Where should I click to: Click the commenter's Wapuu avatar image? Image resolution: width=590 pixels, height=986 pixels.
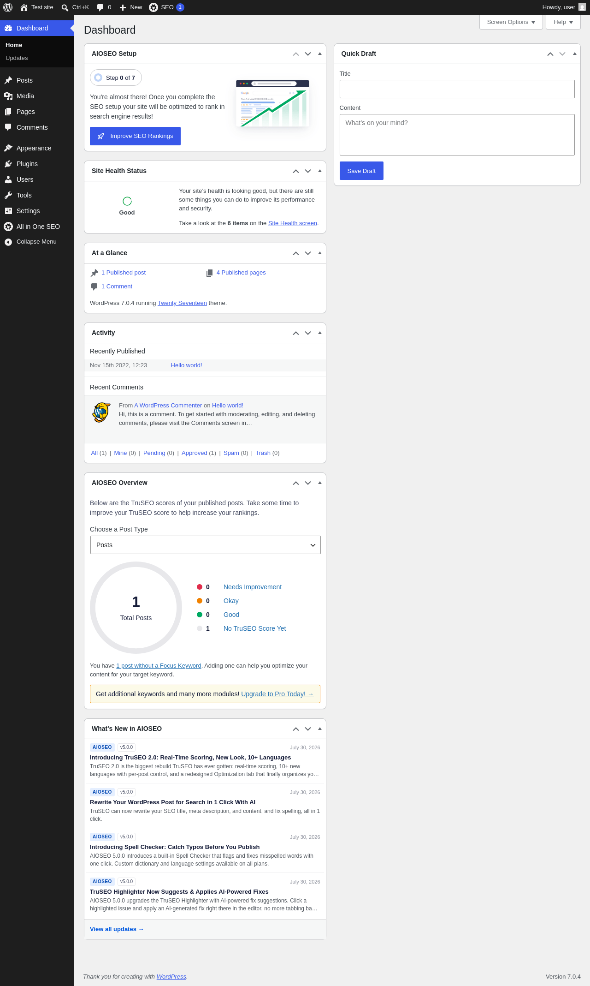pos(101,412)
